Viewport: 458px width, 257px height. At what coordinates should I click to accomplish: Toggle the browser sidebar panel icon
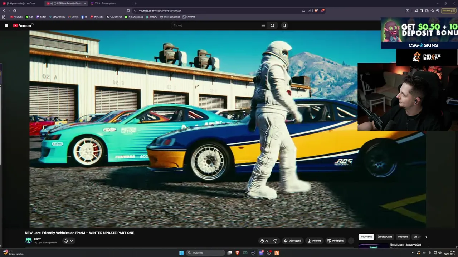click(422, 11)
